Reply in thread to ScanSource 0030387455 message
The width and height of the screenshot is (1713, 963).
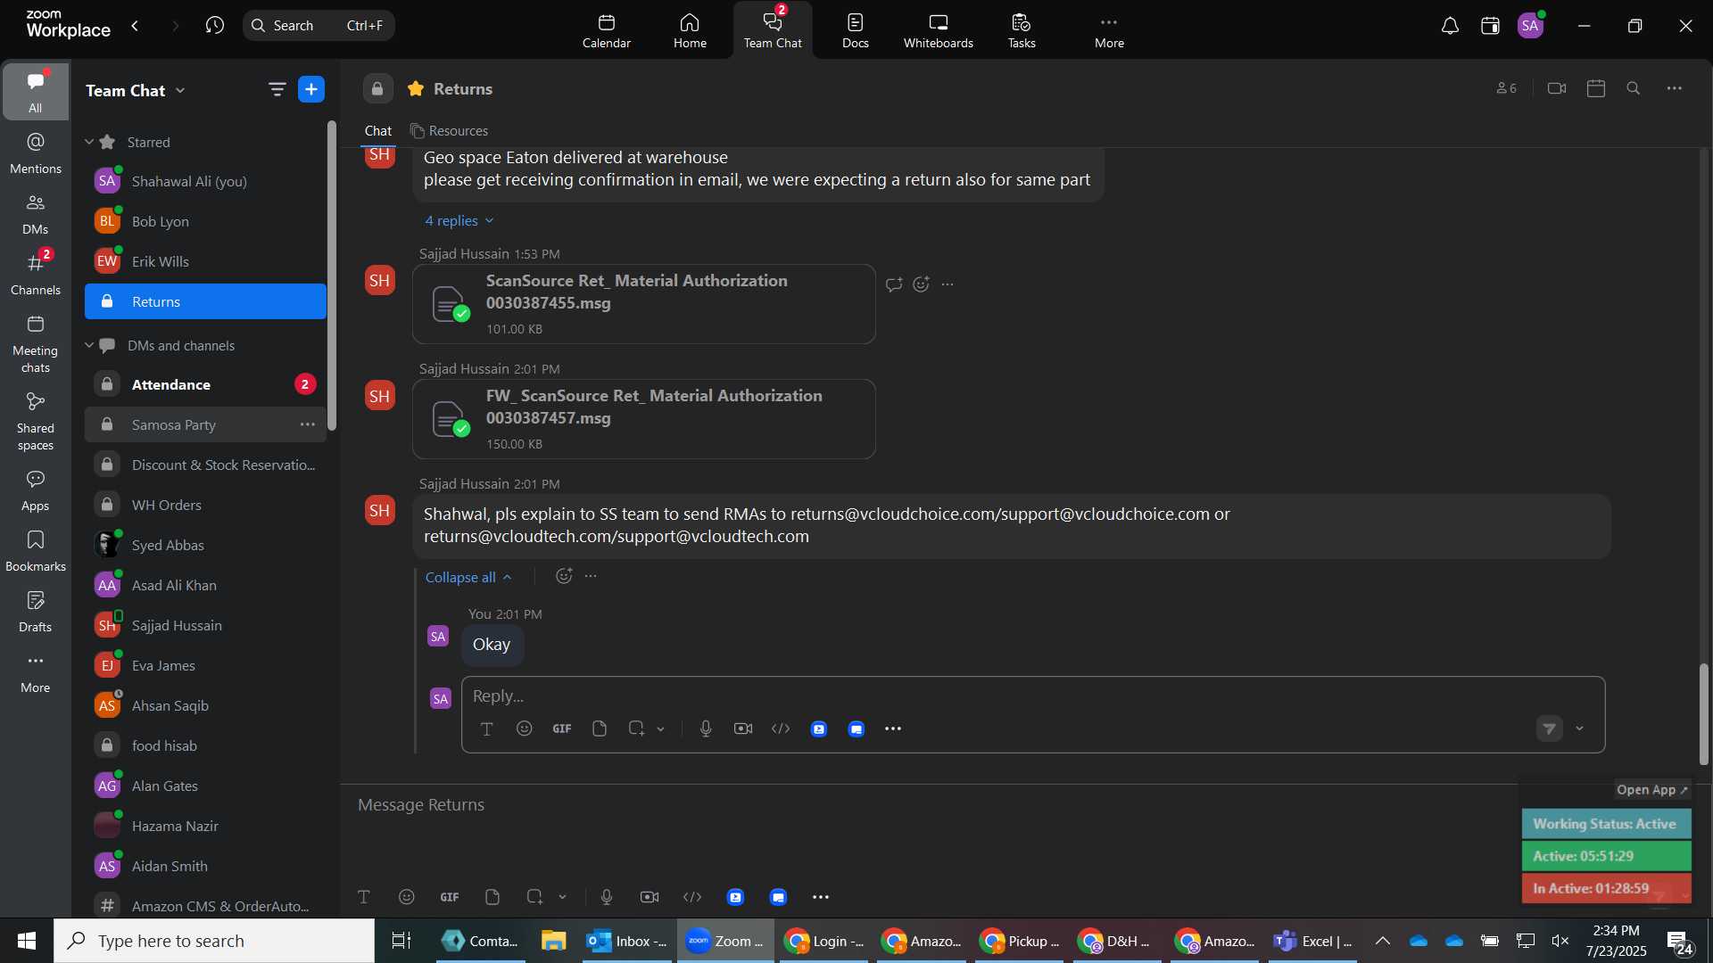pos(894,284)
